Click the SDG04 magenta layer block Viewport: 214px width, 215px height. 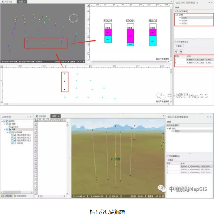click(130, 36)
